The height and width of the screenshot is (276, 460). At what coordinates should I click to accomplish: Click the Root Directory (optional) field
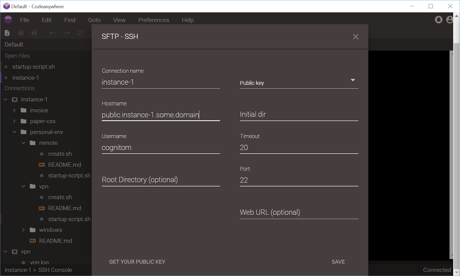(x=161, y=180)
